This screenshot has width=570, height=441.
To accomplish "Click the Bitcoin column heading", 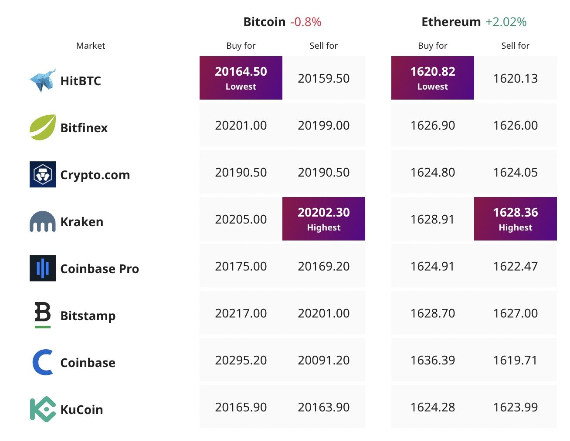I will (x=264, y=22).
